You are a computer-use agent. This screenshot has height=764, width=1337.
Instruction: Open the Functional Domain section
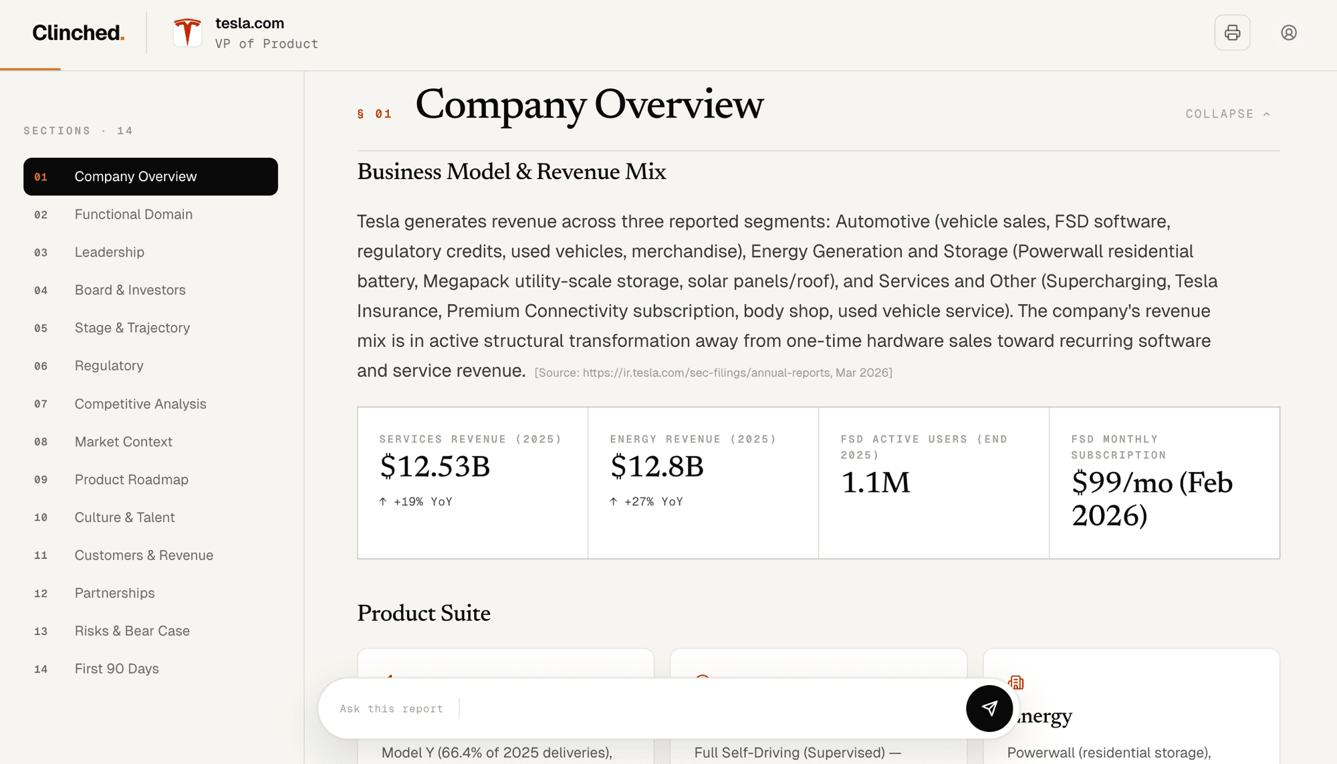tap(150, 215)
